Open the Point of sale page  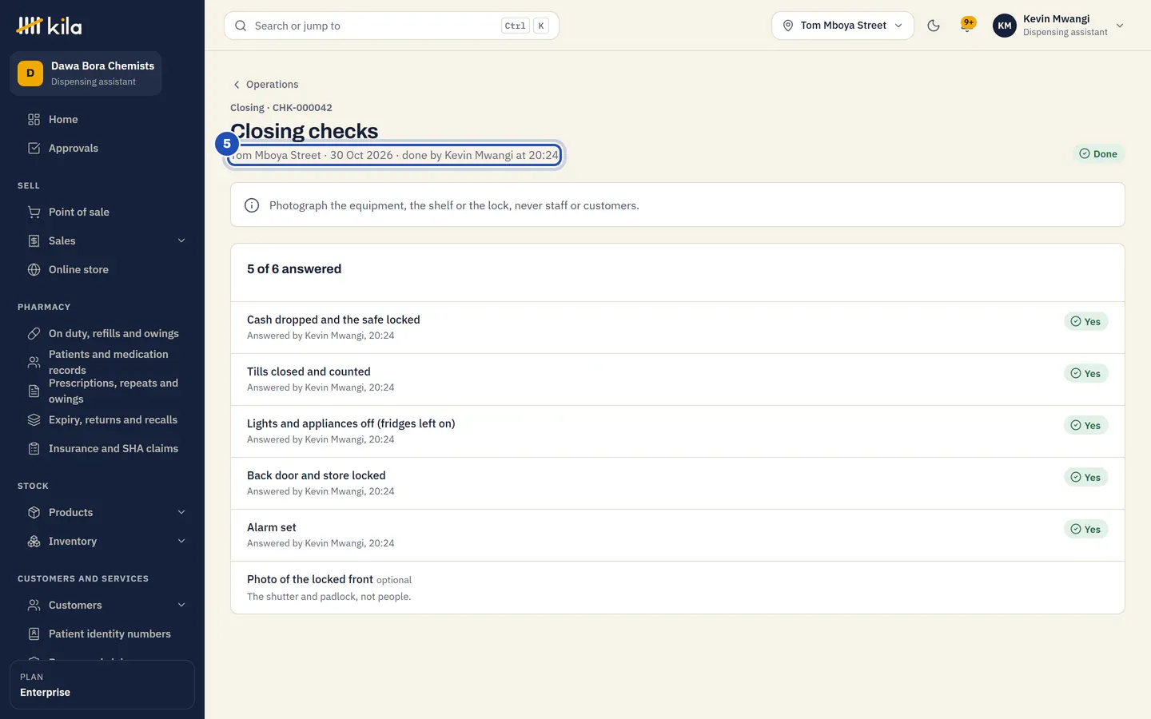[x=102, y=212]
